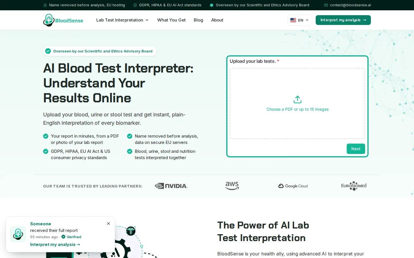Click the green check in the Advisory Board badge
The image size is (414, 258).
point(48,51)
